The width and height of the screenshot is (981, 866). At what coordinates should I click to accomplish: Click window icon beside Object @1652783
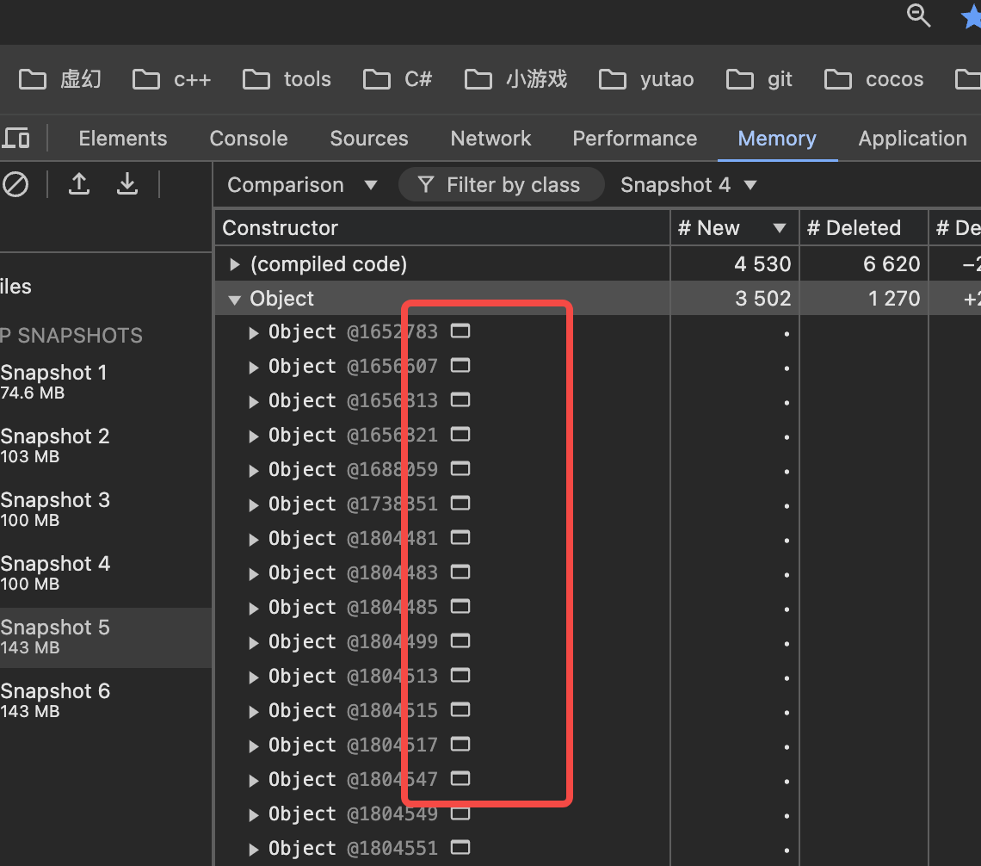(x=460, y=331)
